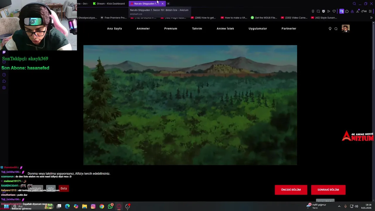Open the How to get bookmark
The width and height of the screenshot is (375, 211).
click(203, 18)
